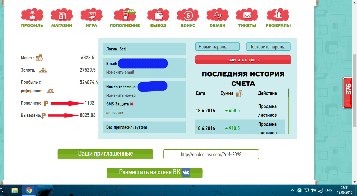Click the gold bars icon next to Золота
357x196 pixels.
click(x=43, y=70)
